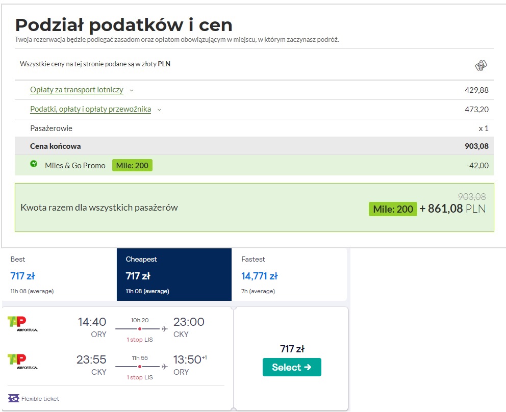Image resolution: width=506 pixels, height=412 pixels.
Task: Click the green Miles & Go Promo icon
Action: click(x=34, y=164)
